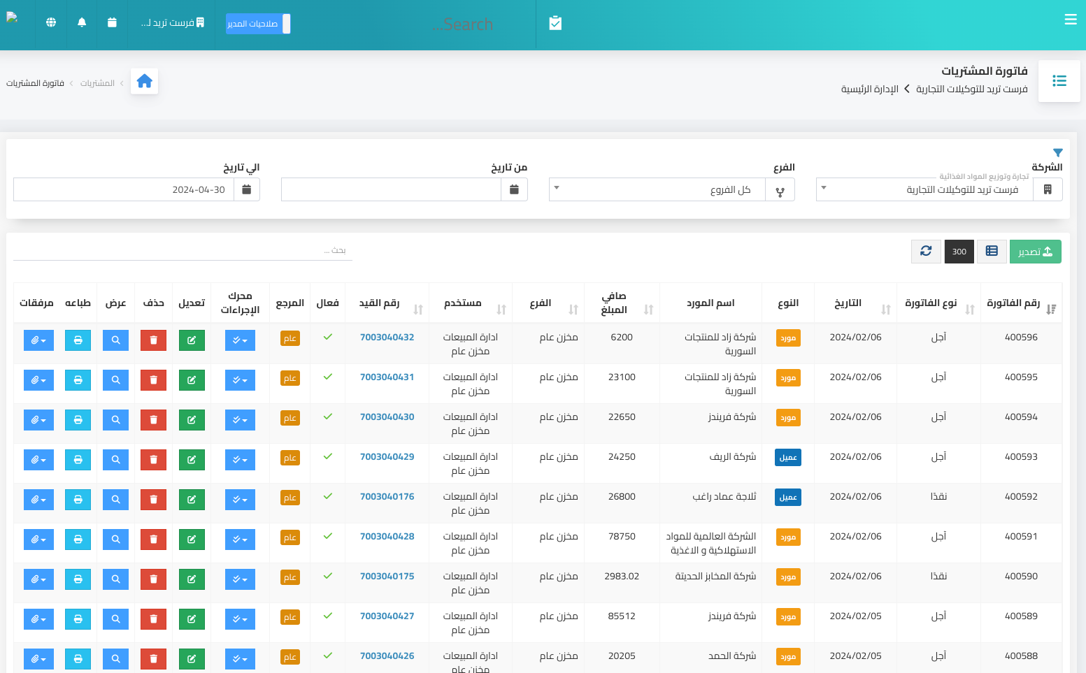Print invoice 400596
The width and height of the screenshot is (1086, 673).
(x=78, y=340)
